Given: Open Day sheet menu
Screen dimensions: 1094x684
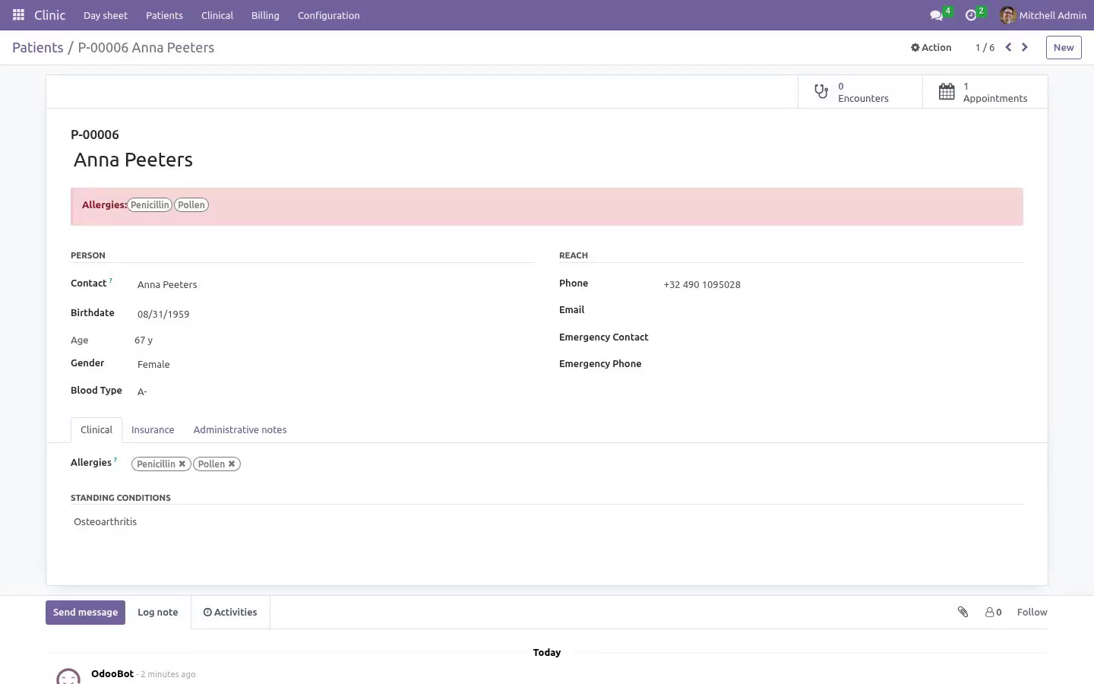Looking at the screenshot, I should (x=106, y=15).
